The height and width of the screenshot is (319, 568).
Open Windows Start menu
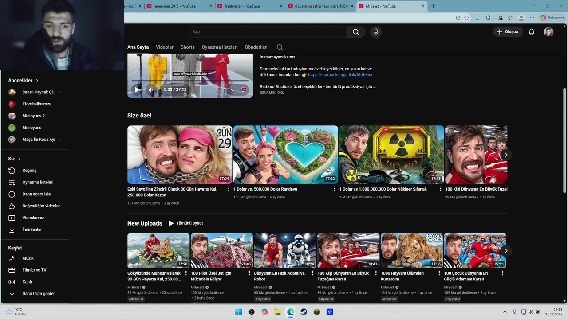coord(238,312)
